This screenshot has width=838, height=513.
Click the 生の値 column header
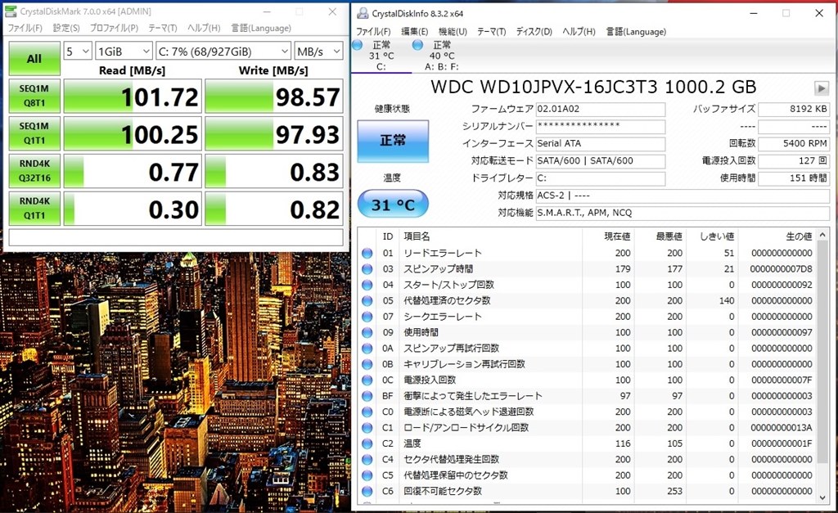pyautogui.click(x=799, y=236)
